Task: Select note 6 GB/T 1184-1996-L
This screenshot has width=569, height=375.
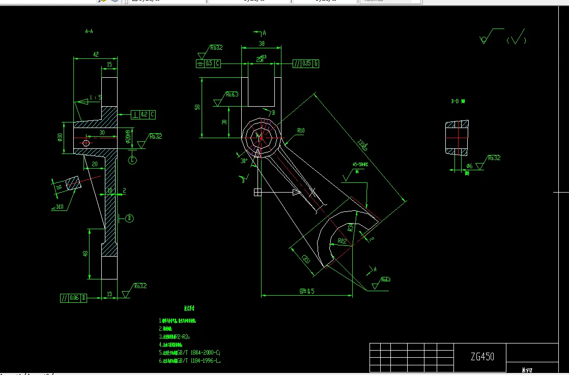Action: tap(190, 361)
